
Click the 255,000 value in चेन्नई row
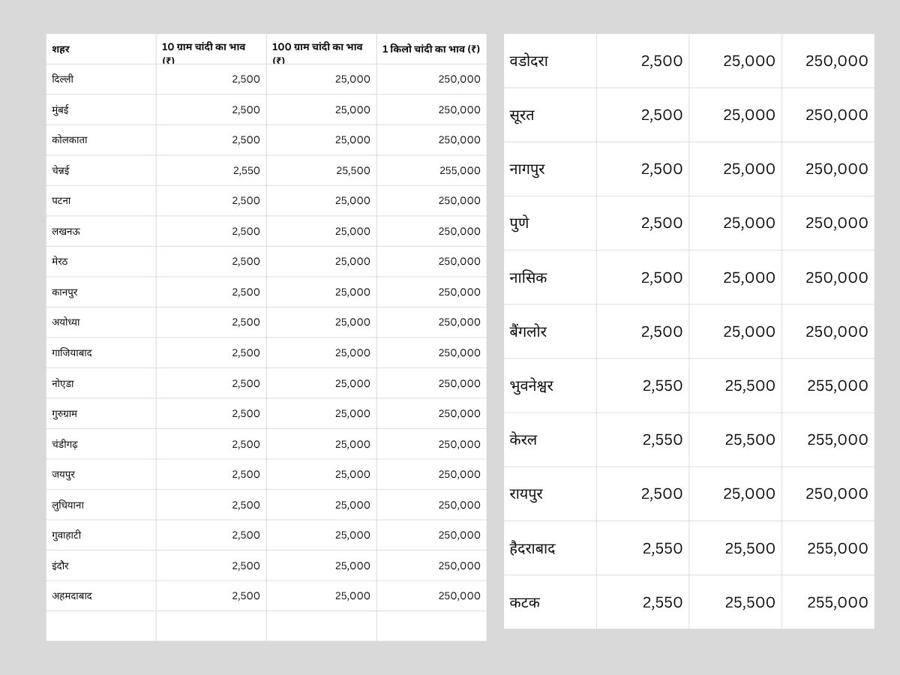click(x=460, y=171)
